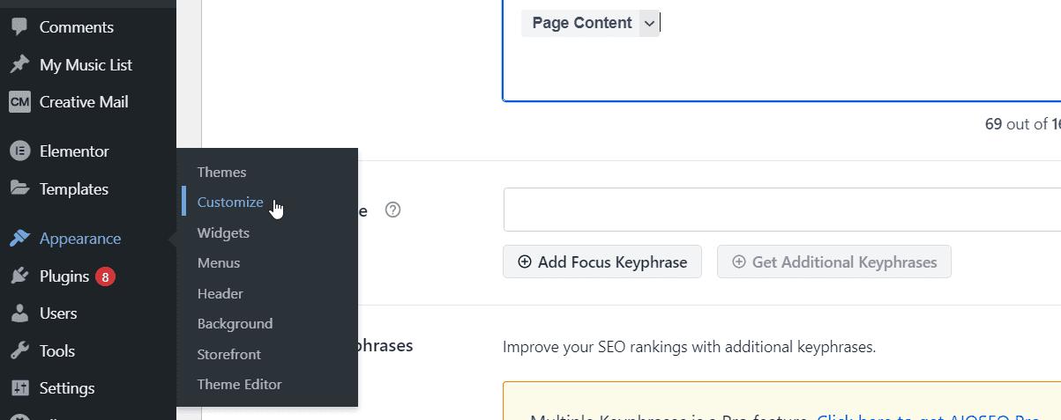Choose Theme Editor in the submenu
The image size is (1061, 420).
(x=240, y=385)
